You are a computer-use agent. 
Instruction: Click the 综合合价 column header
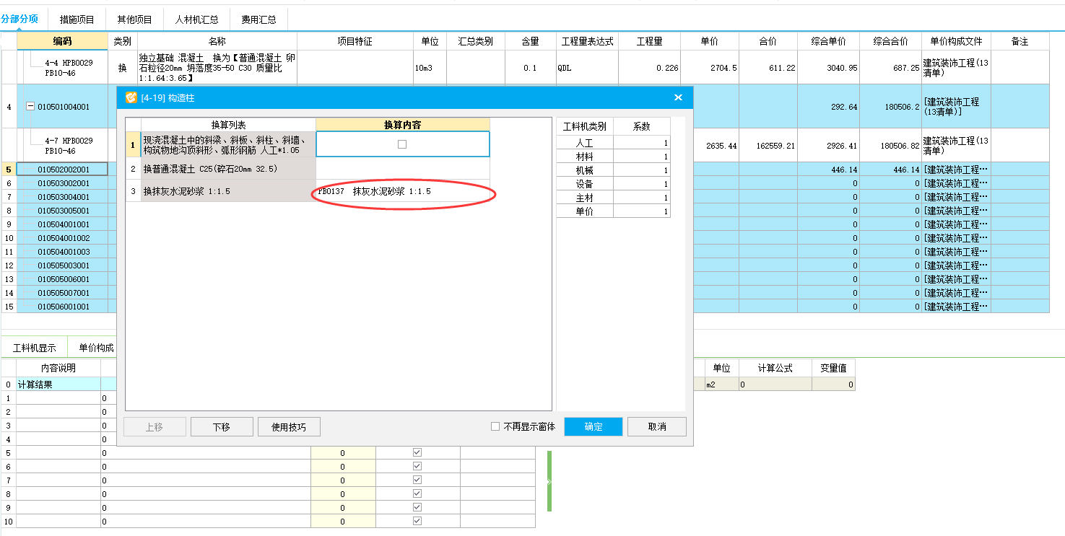(x=890, y=42)
